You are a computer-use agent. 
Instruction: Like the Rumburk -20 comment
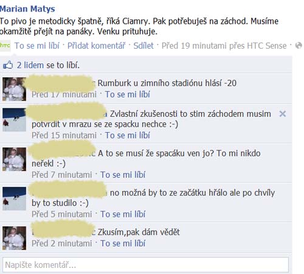[x=128, y=94]
